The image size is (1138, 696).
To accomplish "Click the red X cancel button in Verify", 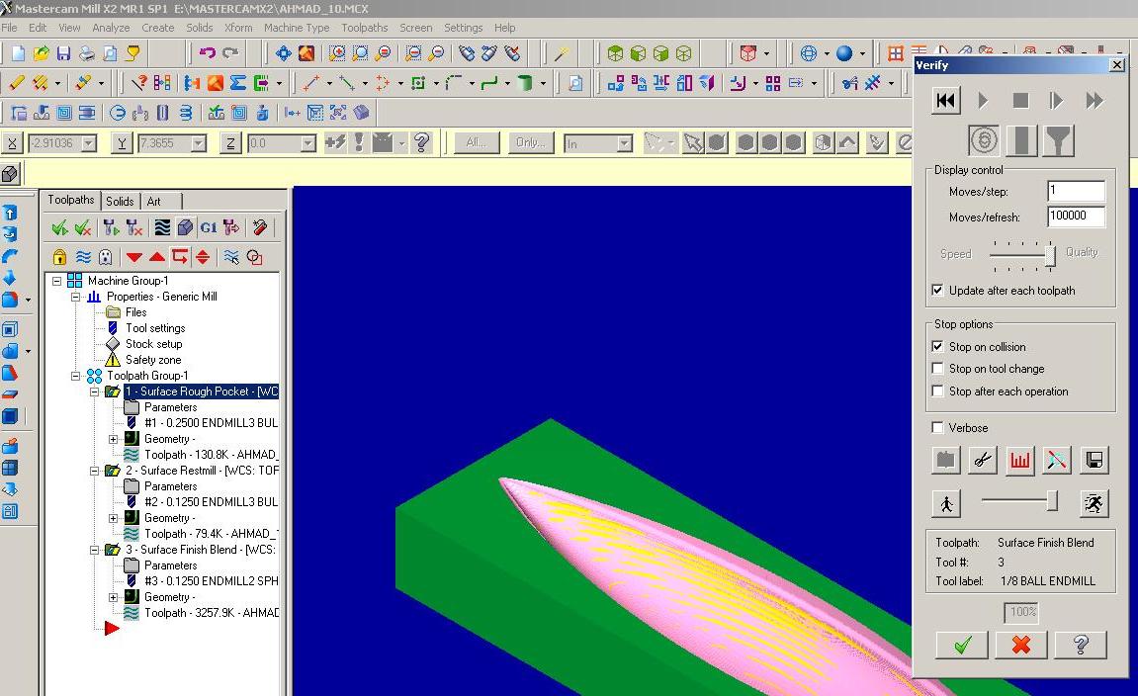I will pyautogui.click(x=1021, y=645).
